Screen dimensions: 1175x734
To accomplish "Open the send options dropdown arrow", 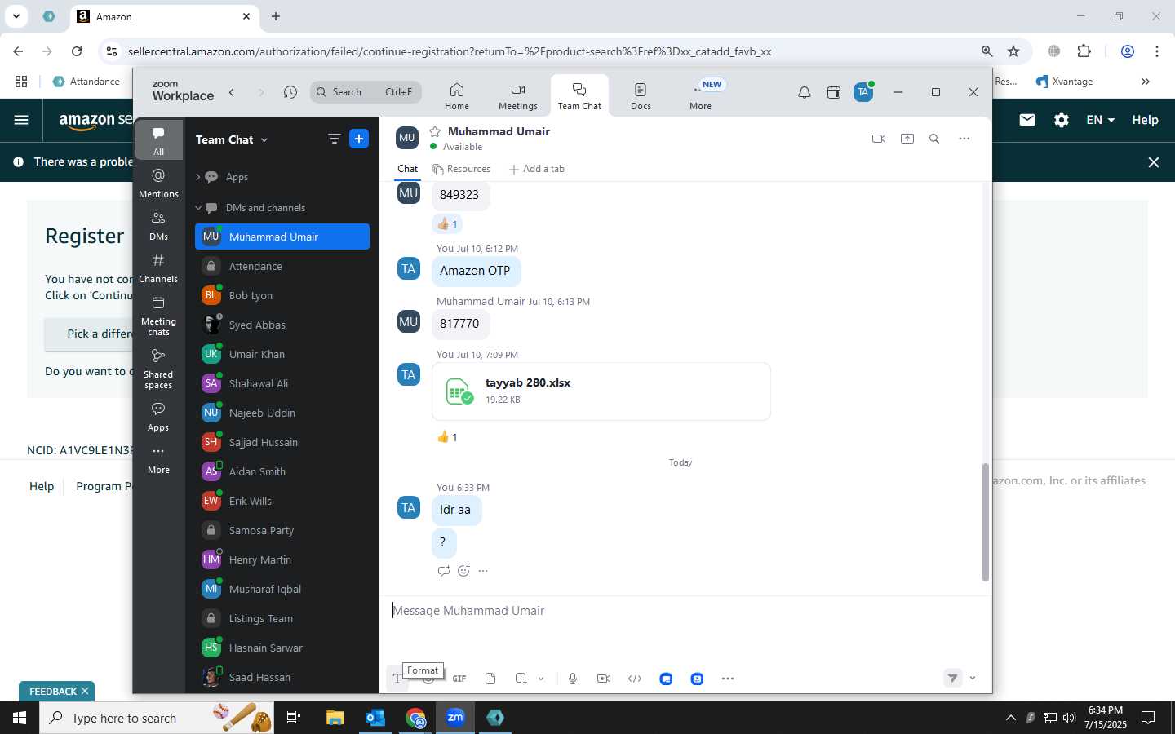I will [x=973, y=678].
